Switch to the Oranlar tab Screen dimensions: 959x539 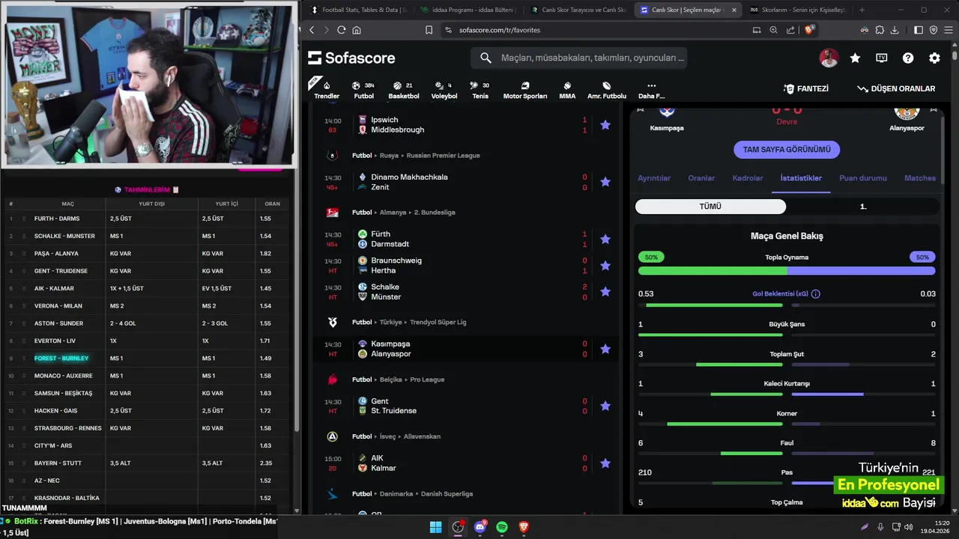click(x=701, y=178)
